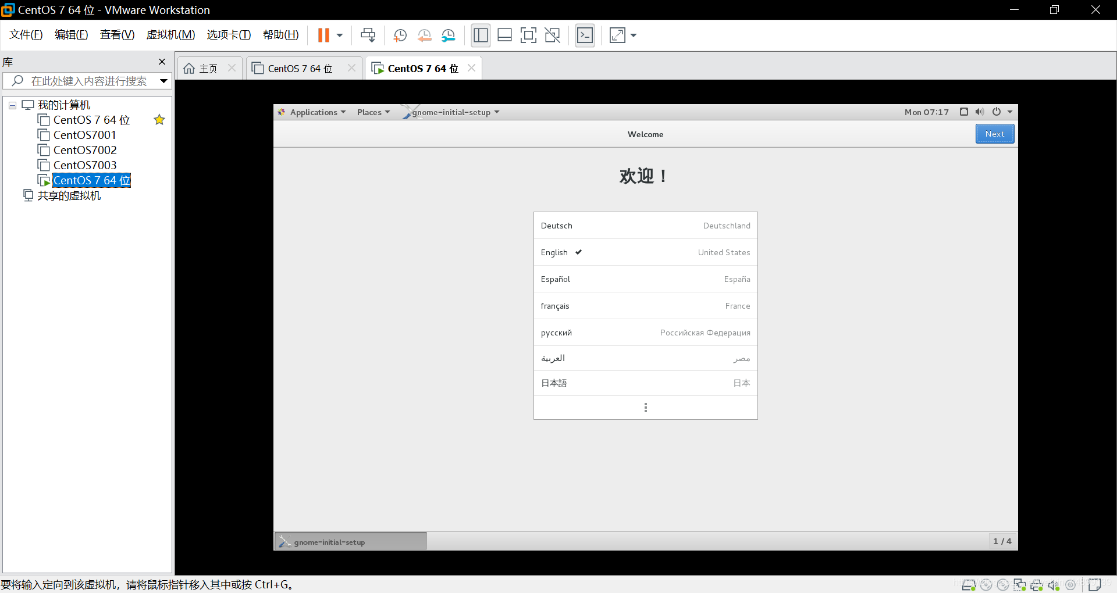Close the active CentOS 7 64 位 tab
Screen dimensions: 1117x593
click(471, 68)
